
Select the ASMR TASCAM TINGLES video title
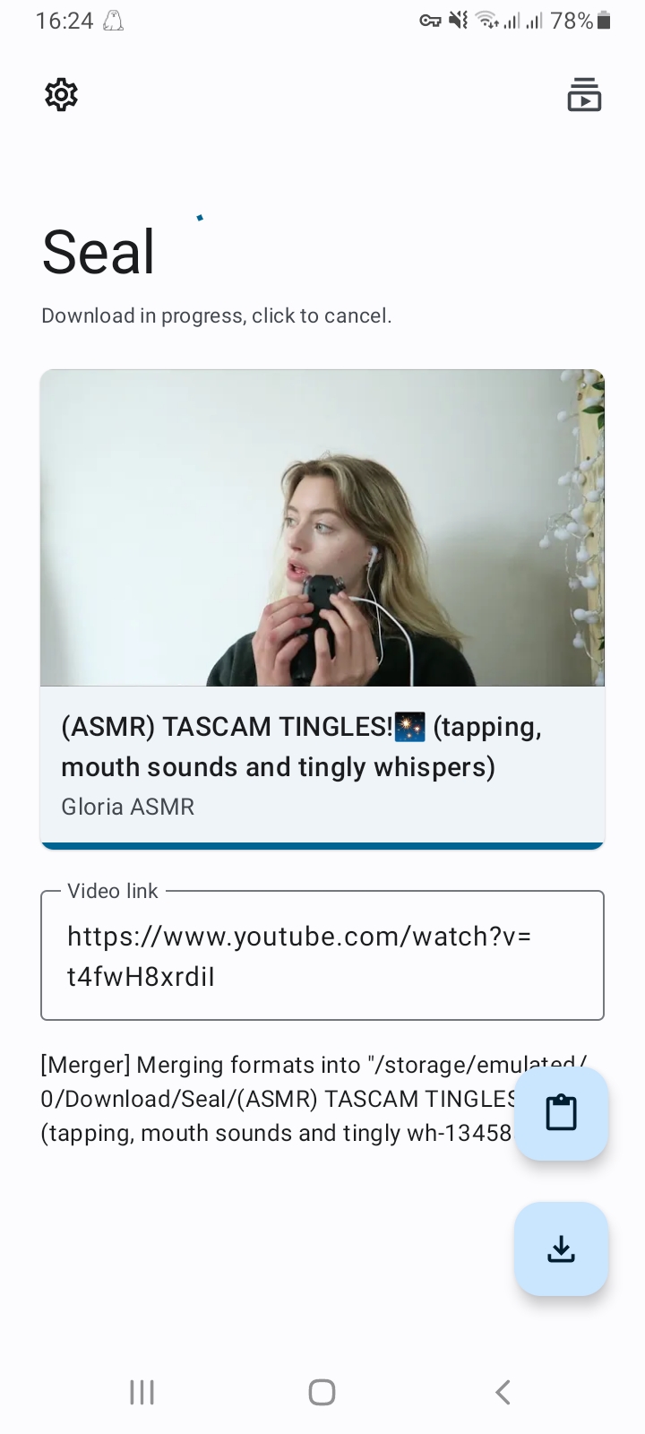point(302,747)
